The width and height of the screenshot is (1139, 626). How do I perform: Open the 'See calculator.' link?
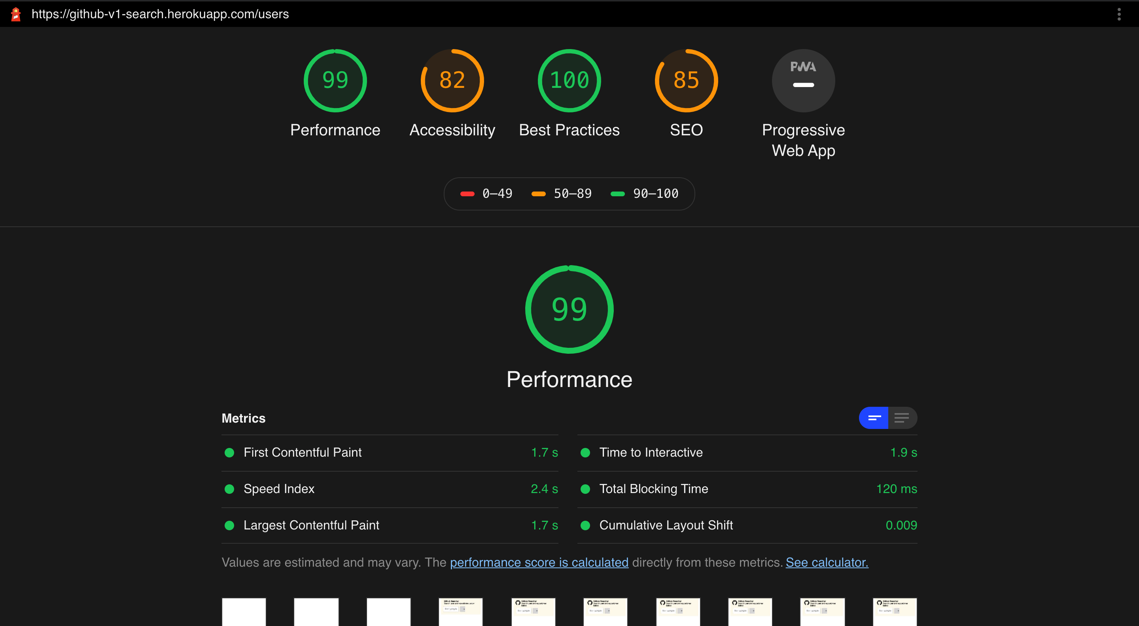pyautogui.click(x=827, y=562)
